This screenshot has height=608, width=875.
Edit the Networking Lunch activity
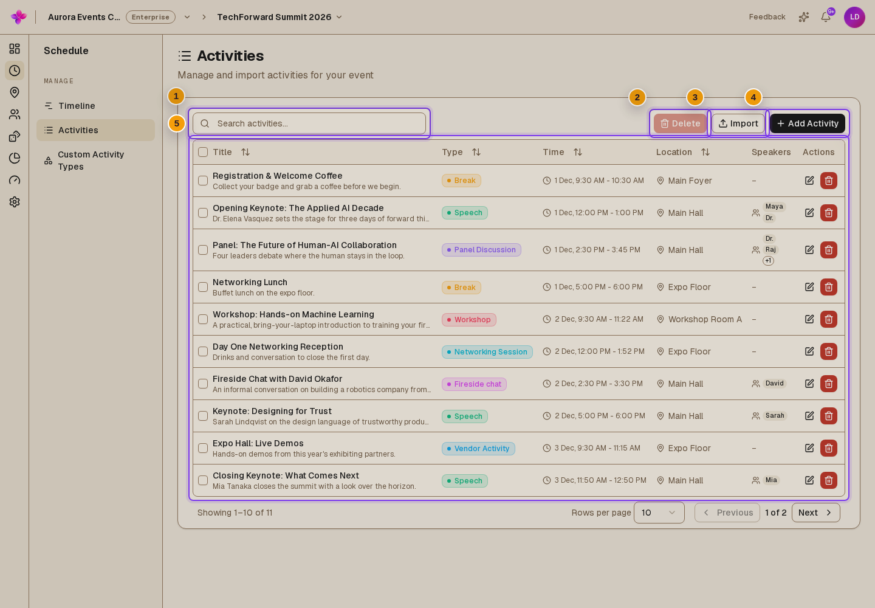pyautogui.click(x=809, y=287)
